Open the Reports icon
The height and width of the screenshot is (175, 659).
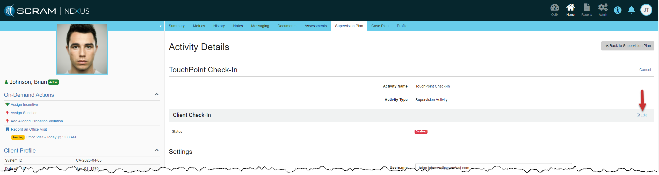click(x=586, y=10)
